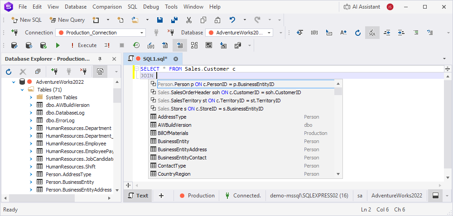Click the green Run script play icon
This screenshot has width=453, height=216.
(x=58, y=45)
